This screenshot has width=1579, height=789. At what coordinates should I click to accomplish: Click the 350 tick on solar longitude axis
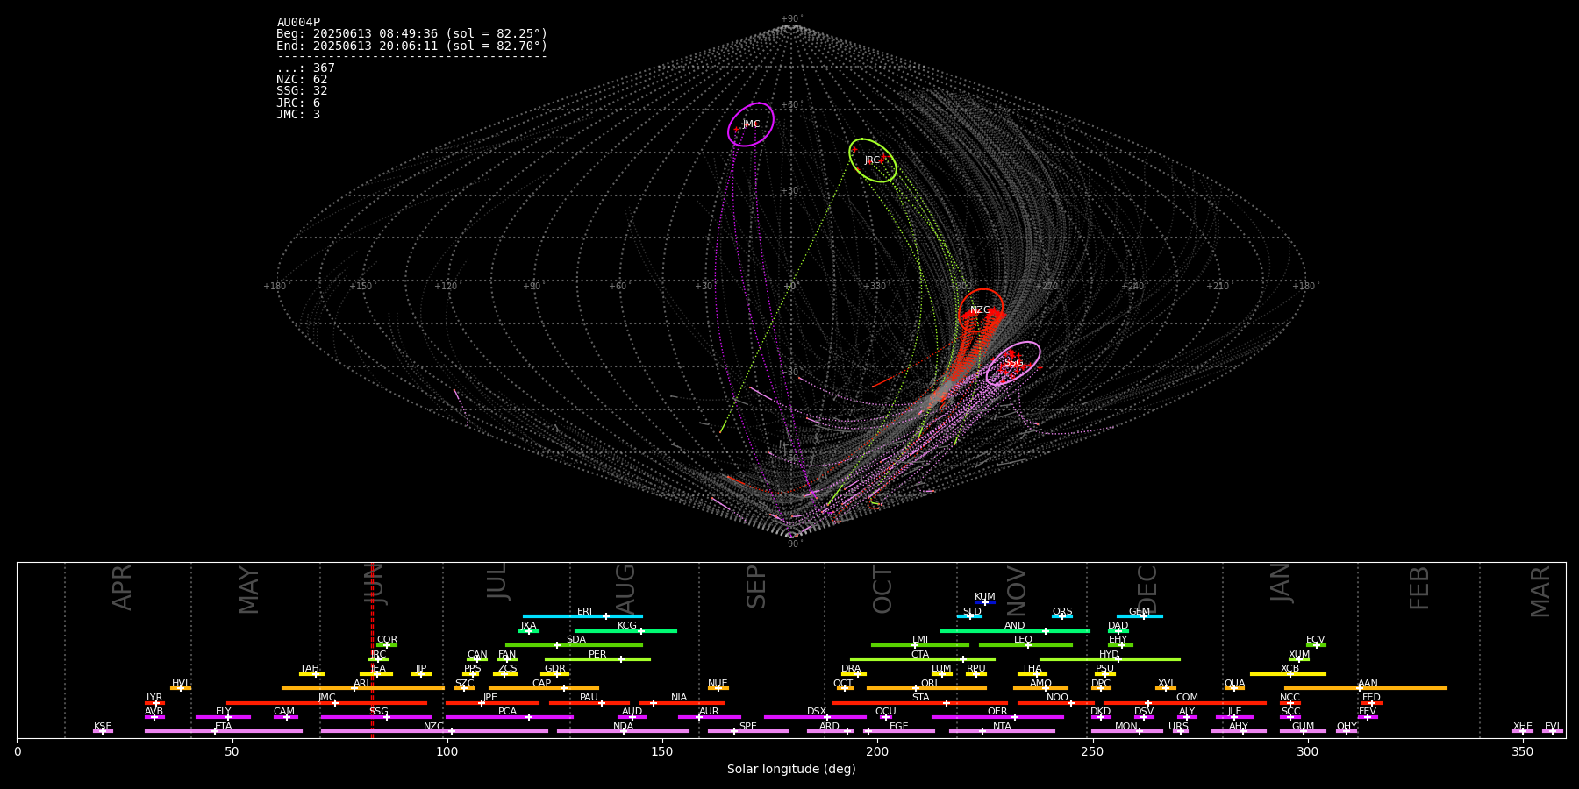point(1522,752)
